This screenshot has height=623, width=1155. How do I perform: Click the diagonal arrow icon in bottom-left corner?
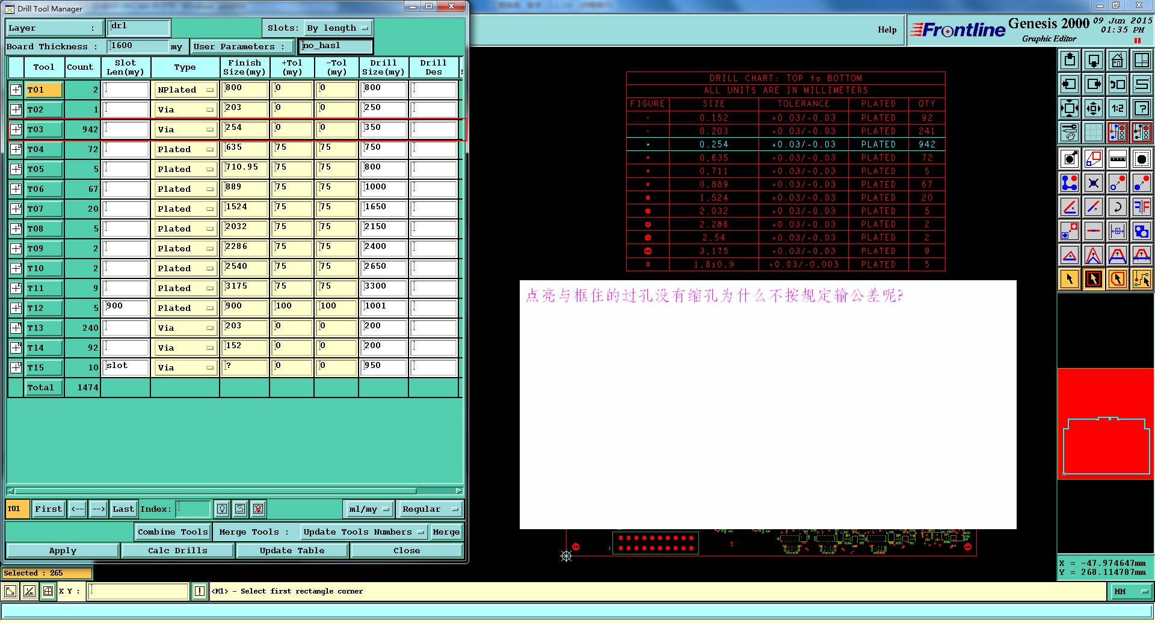[11, 591]
